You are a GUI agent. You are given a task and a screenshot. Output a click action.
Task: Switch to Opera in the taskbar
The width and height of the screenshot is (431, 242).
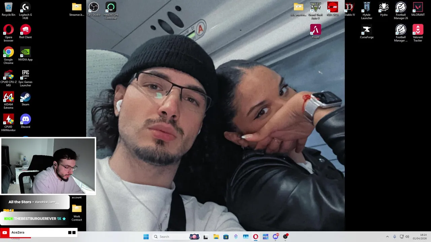tap(256, 237)
